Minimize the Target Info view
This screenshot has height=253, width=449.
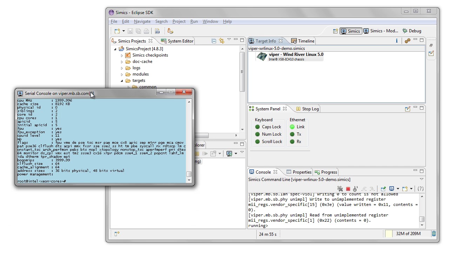coord(415,39)
